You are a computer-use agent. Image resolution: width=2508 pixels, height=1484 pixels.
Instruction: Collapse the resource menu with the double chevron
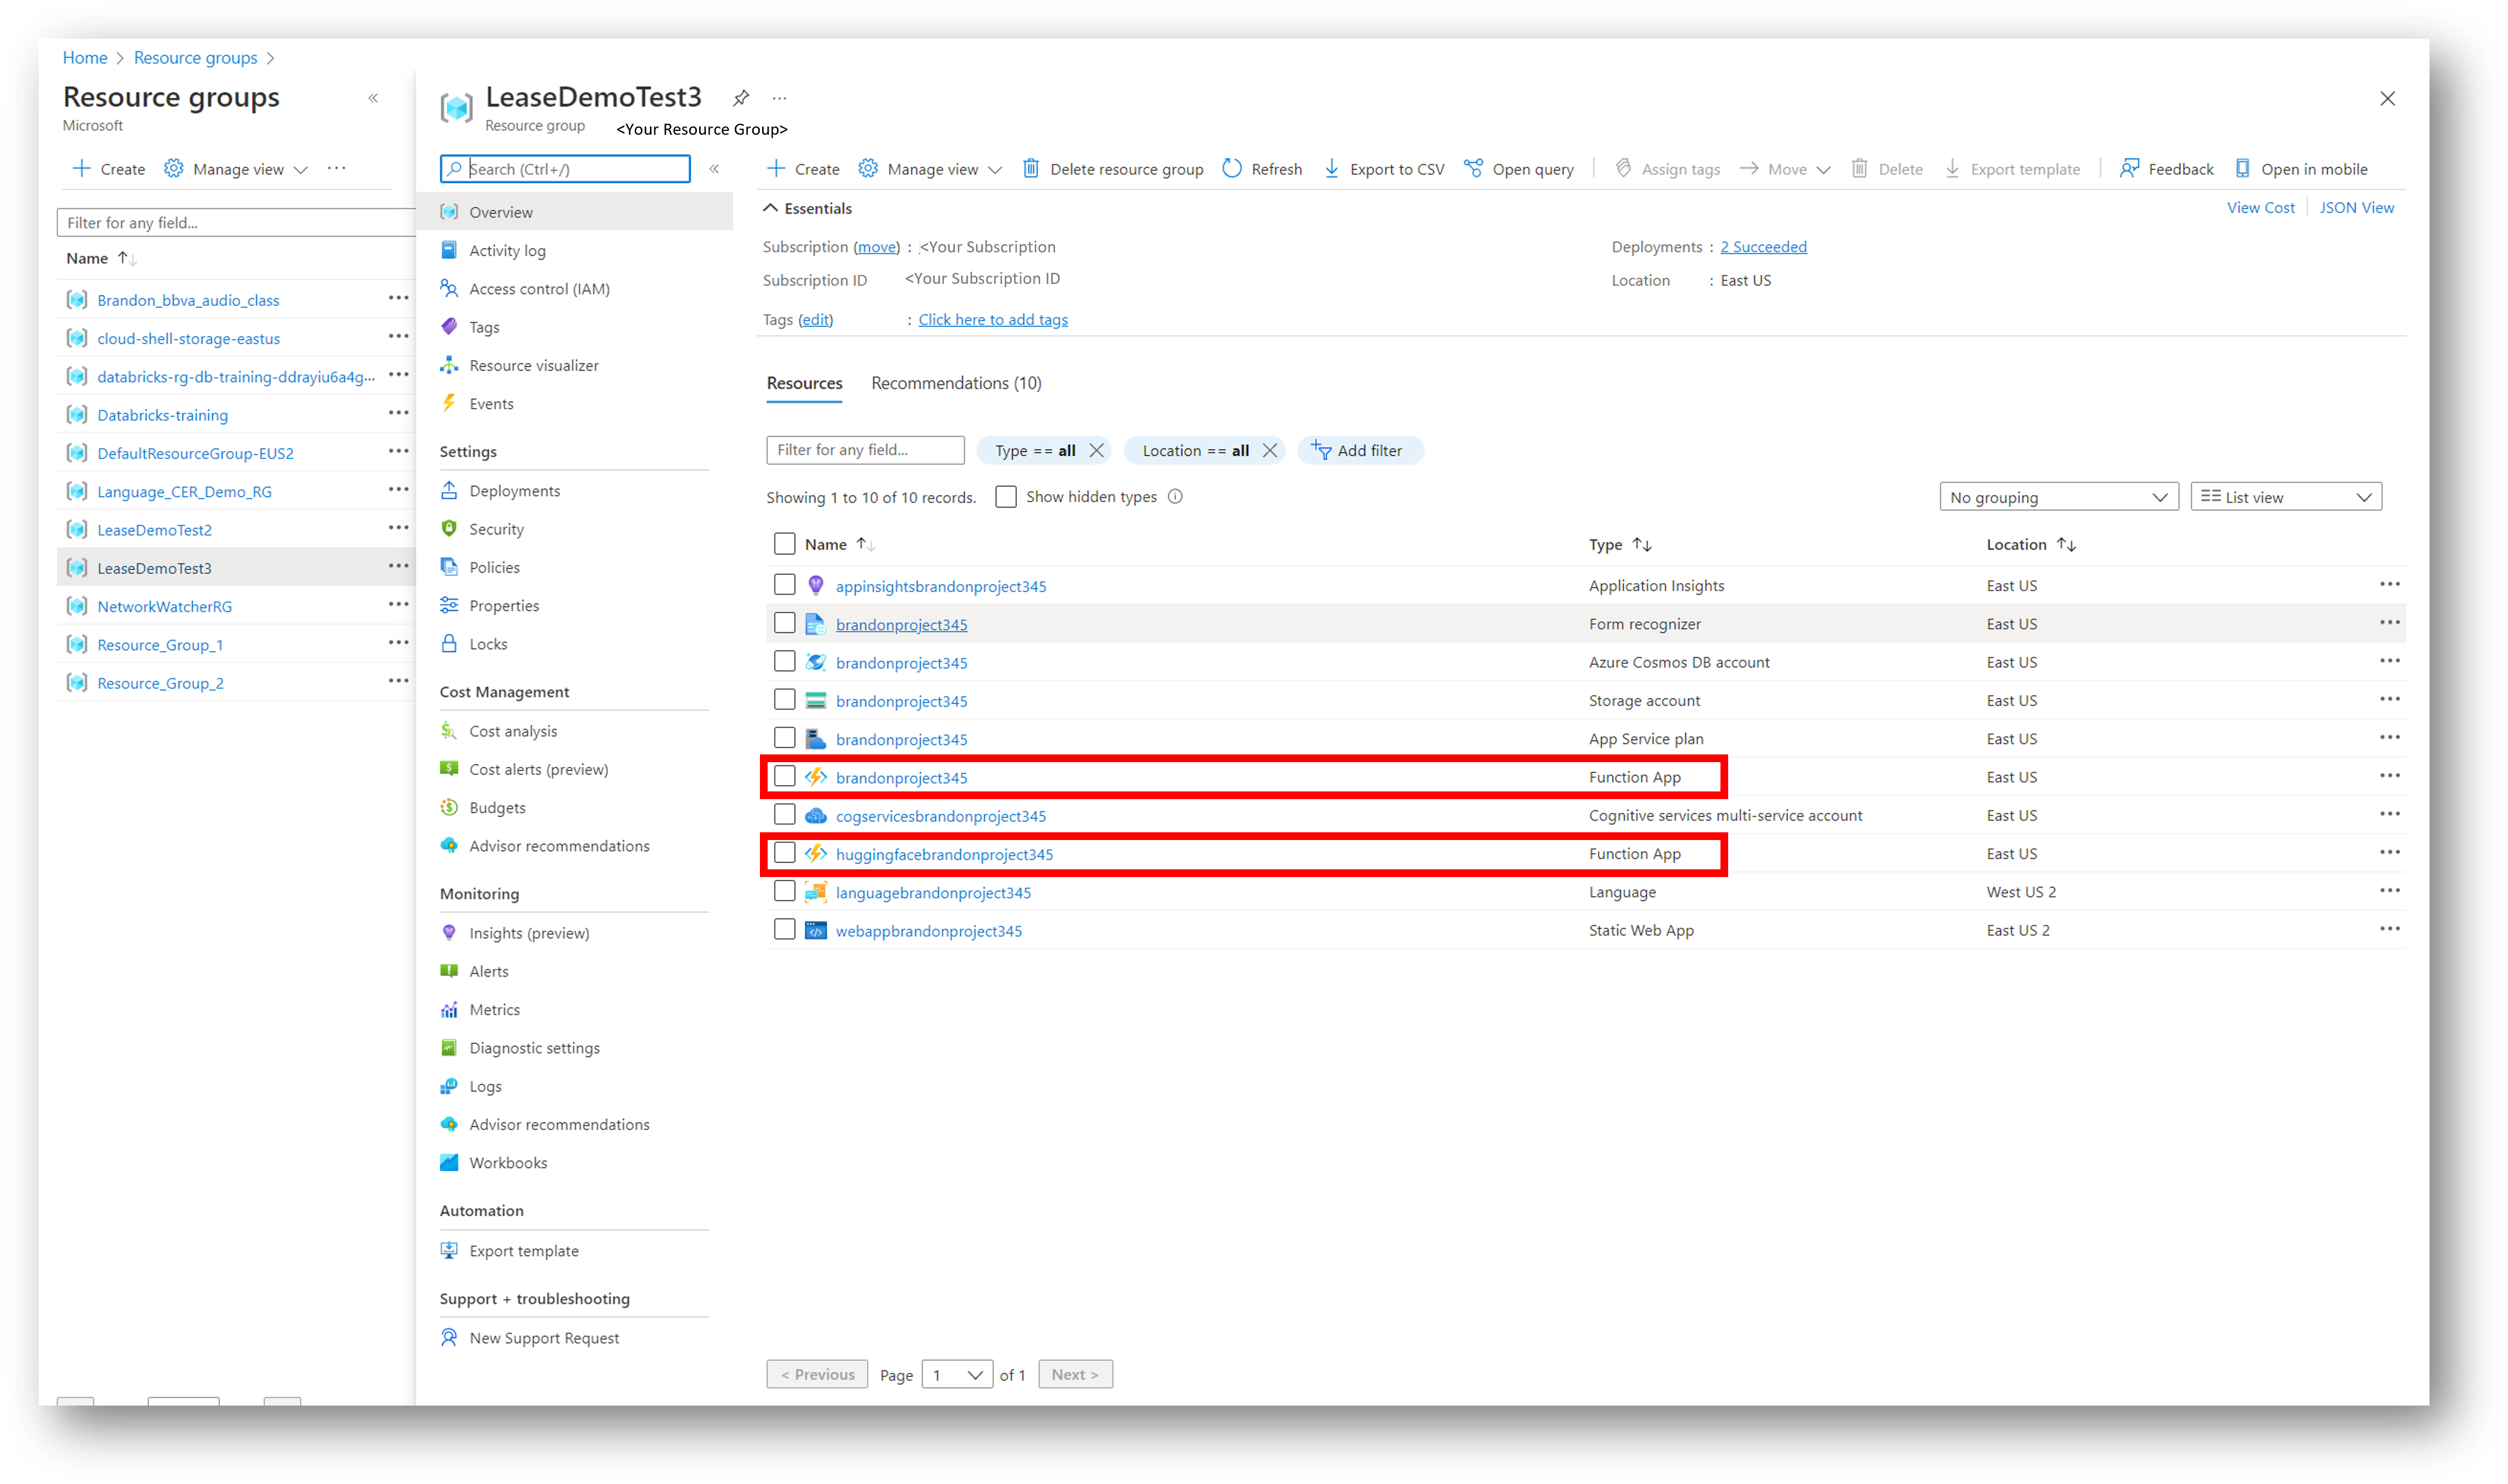[714, 169]
